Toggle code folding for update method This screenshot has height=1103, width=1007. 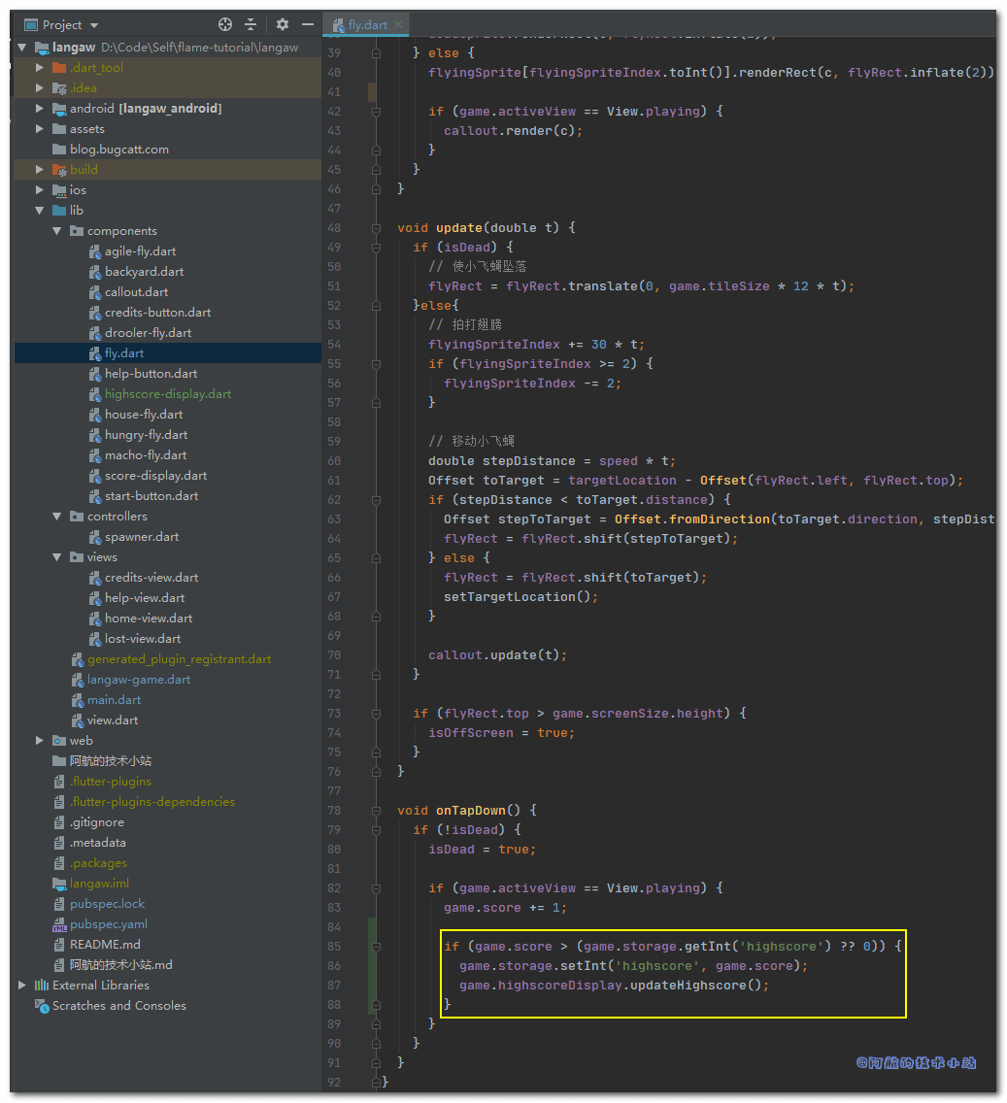click(x=375, y=228)
